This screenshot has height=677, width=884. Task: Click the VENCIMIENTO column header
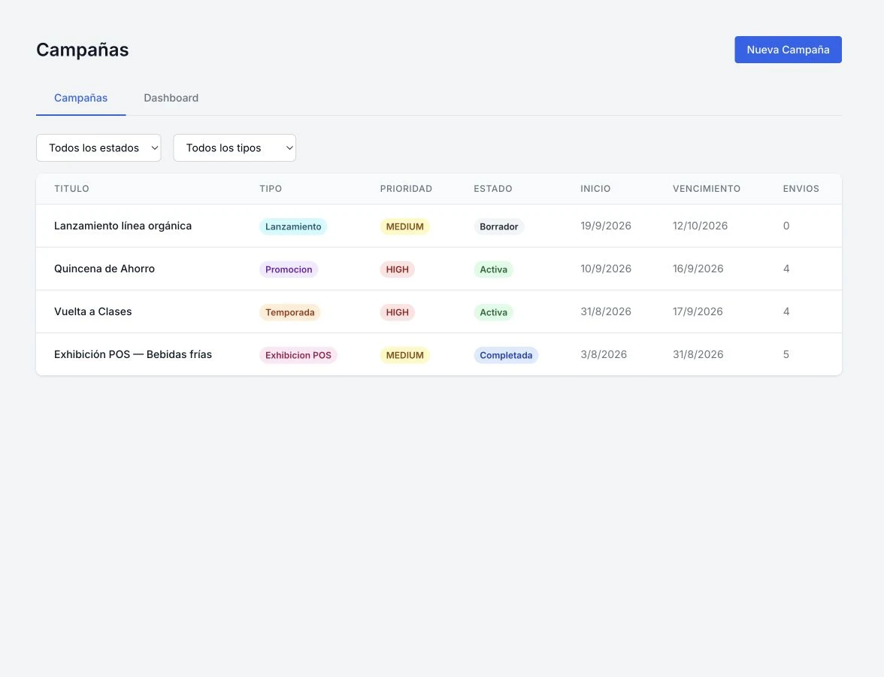tap(707, 188)
